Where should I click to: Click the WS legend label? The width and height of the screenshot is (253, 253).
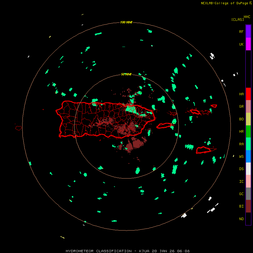coord(241,156)
